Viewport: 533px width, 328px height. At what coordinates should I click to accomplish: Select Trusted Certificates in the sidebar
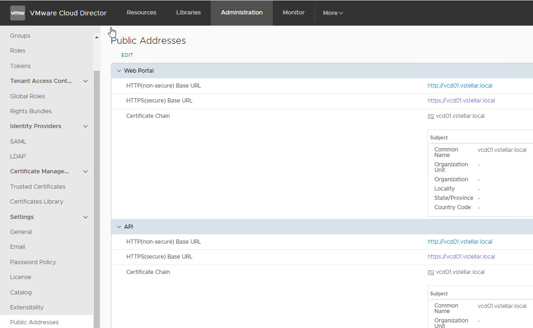38,187
